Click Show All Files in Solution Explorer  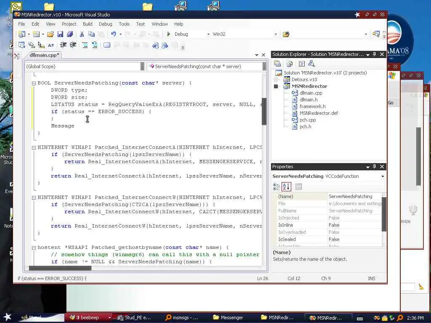pos(290,64)
